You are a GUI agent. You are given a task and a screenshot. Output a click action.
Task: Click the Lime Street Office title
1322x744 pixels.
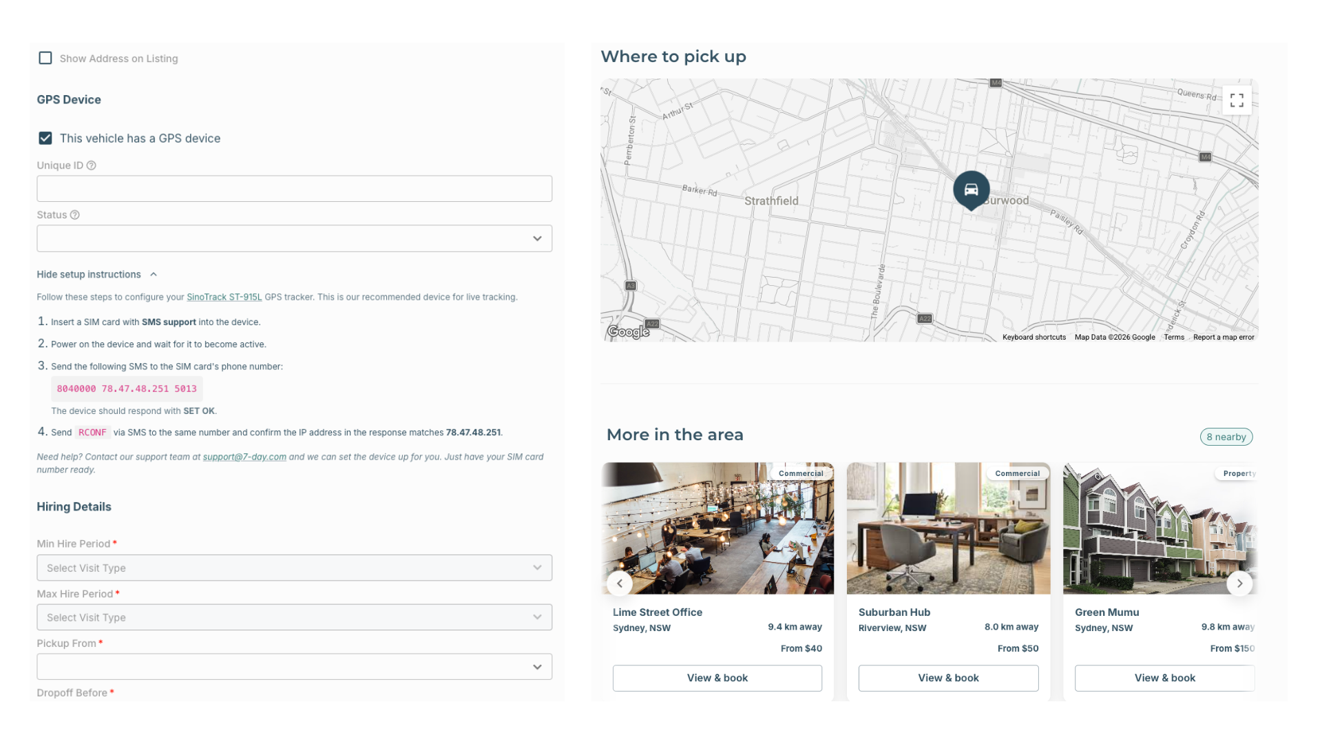658,612
